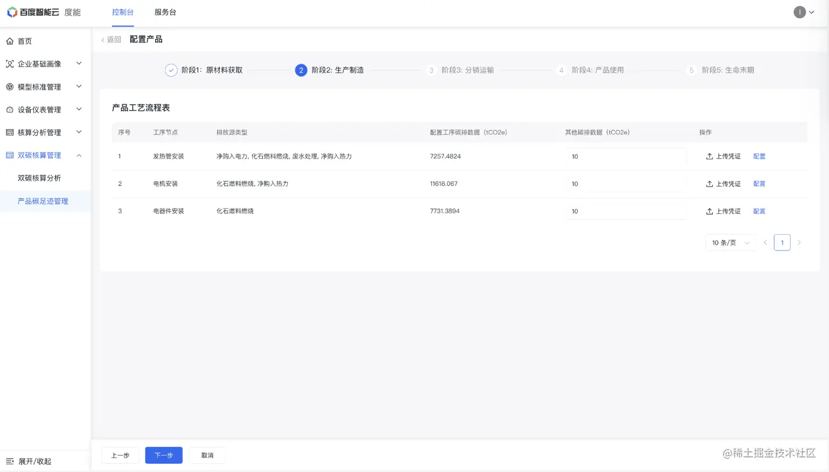Click the 展开/收起 collapse menu icon
Viewport: 829px width, 472px height.
pos(10,462)
